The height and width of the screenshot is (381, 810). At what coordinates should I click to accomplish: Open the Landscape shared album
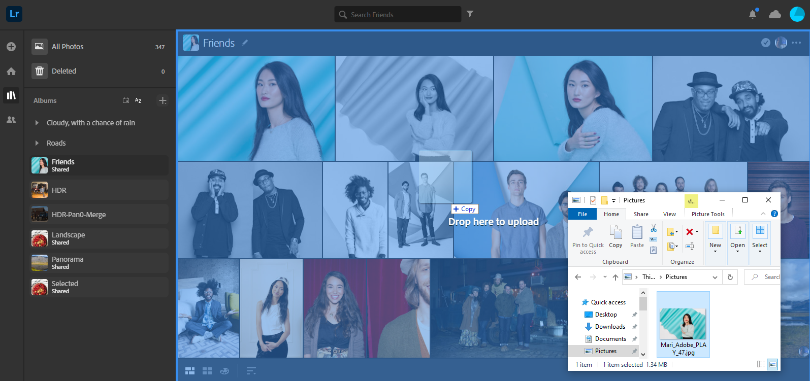coord(100,238)
